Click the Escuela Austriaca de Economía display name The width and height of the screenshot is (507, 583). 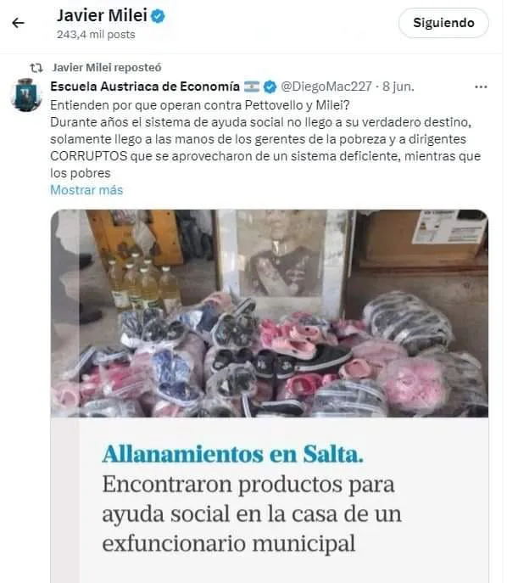[145, 87]
